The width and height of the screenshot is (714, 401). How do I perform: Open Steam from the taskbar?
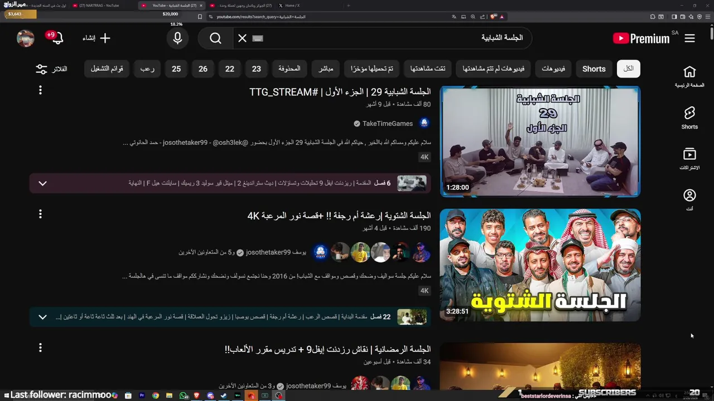pos(224,395)
